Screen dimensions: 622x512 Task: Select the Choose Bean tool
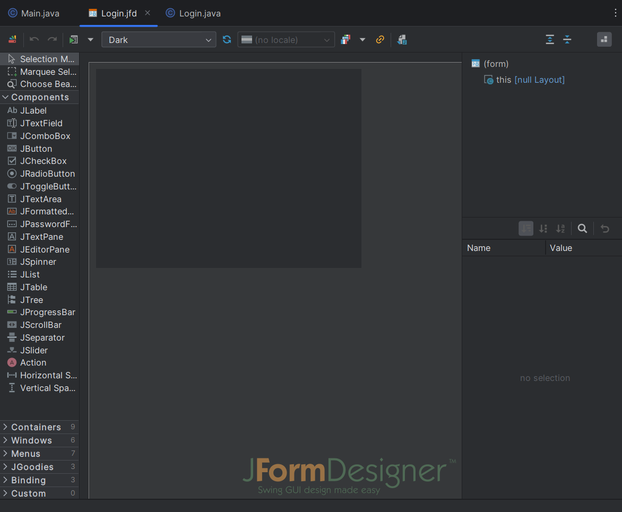click(40, 84)
